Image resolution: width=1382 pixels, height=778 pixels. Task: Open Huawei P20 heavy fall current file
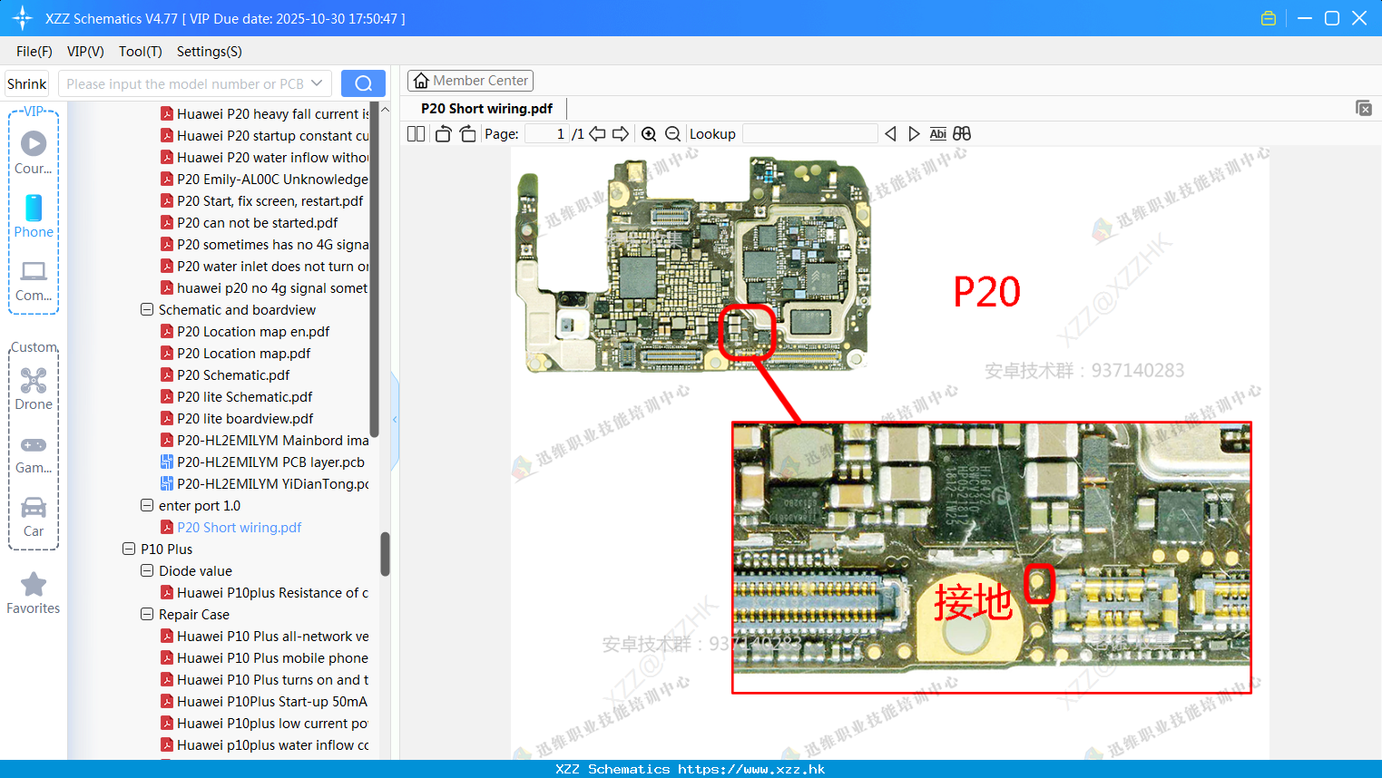tap(272, 113)
